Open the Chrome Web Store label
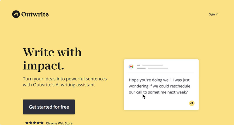The width and height of the screenshot is (234, 125). [59, 123]
